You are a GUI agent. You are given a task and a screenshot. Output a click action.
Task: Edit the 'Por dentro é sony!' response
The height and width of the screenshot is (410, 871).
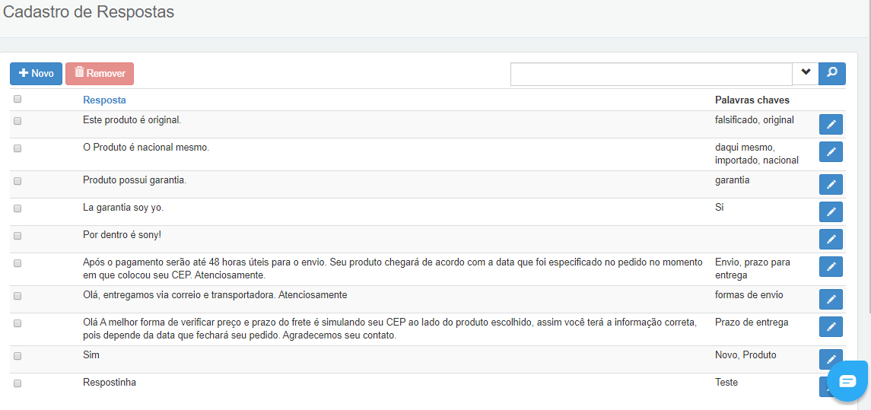[831, 240]
